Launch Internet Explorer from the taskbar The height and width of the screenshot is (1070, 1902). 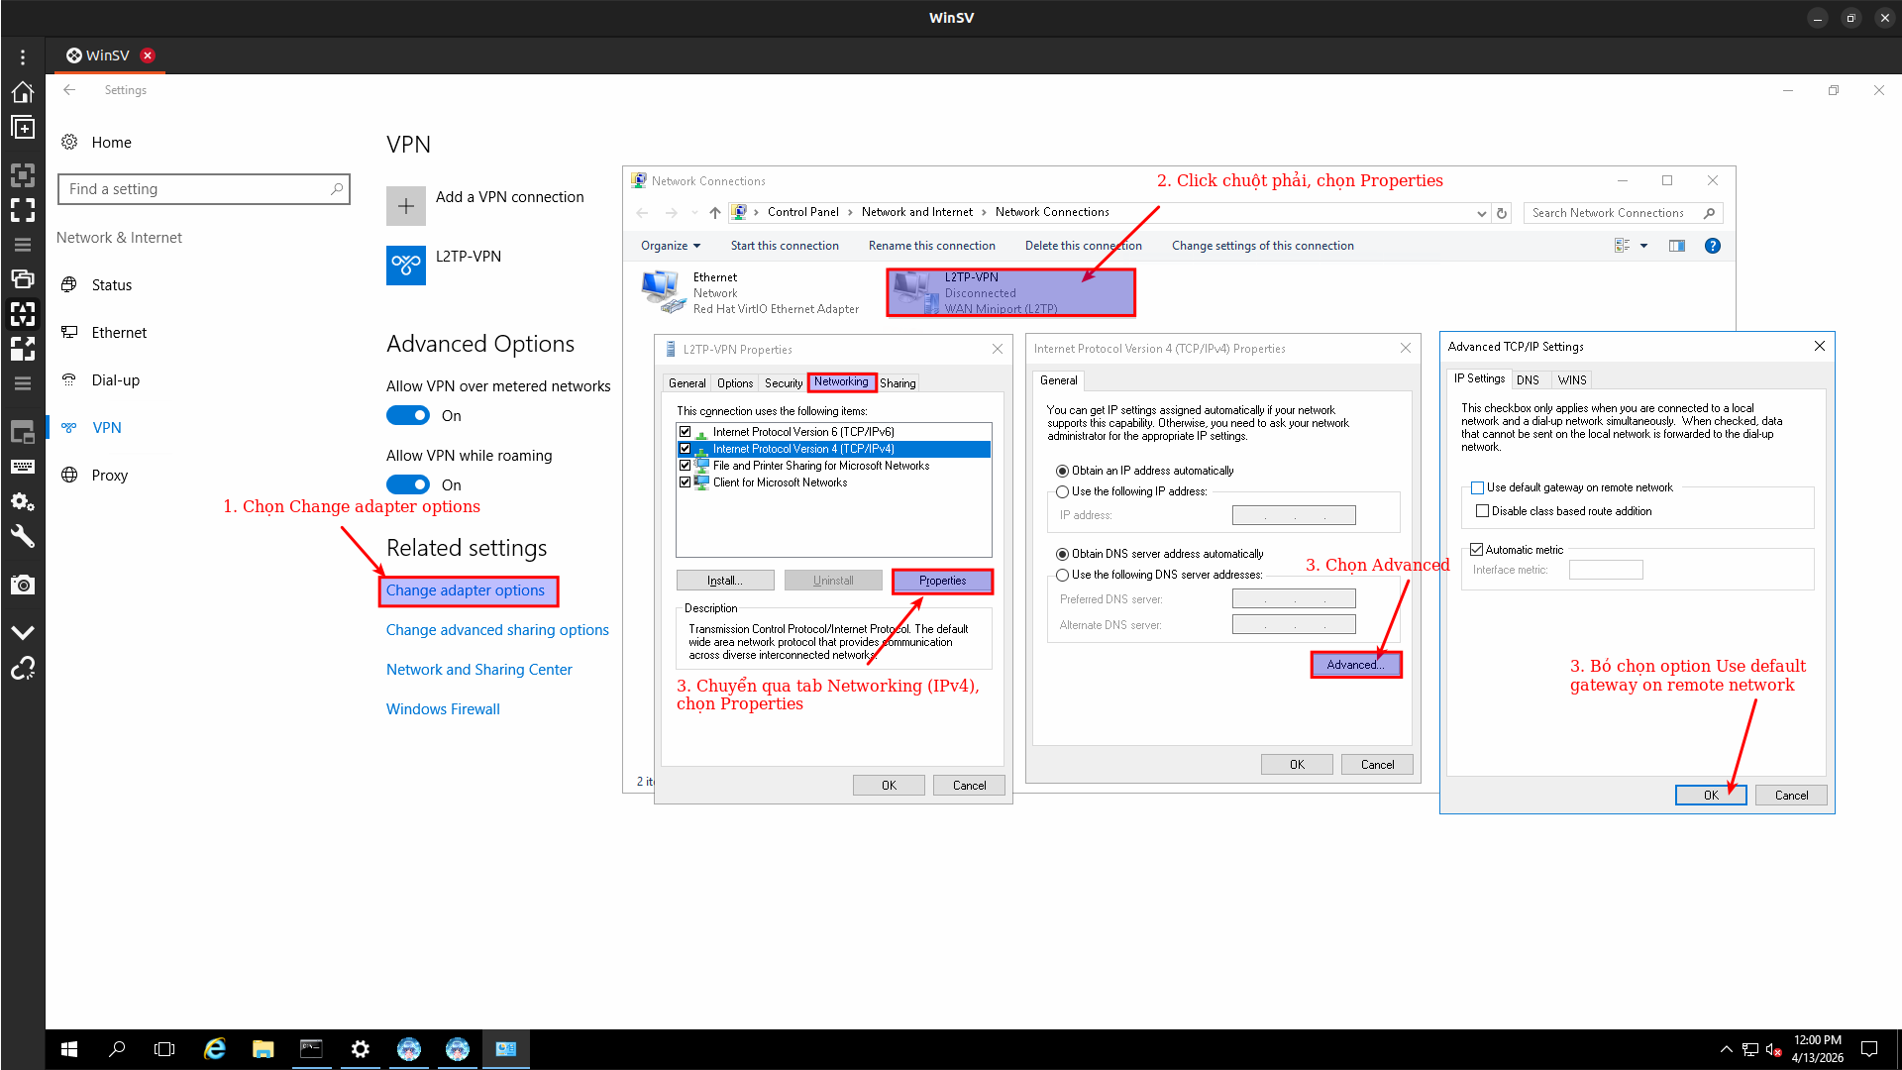pos(214,1049)
